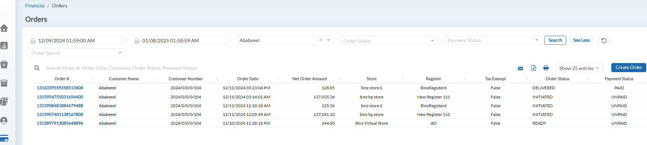
Task: Open order 1315954755031654400
Action: [60, 97]
